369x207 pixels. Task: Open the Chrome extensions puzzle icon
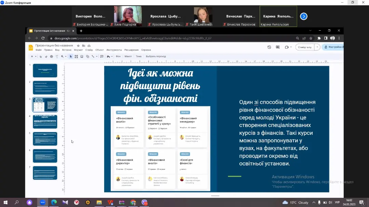pyautogui.click(x=319, y=38)
